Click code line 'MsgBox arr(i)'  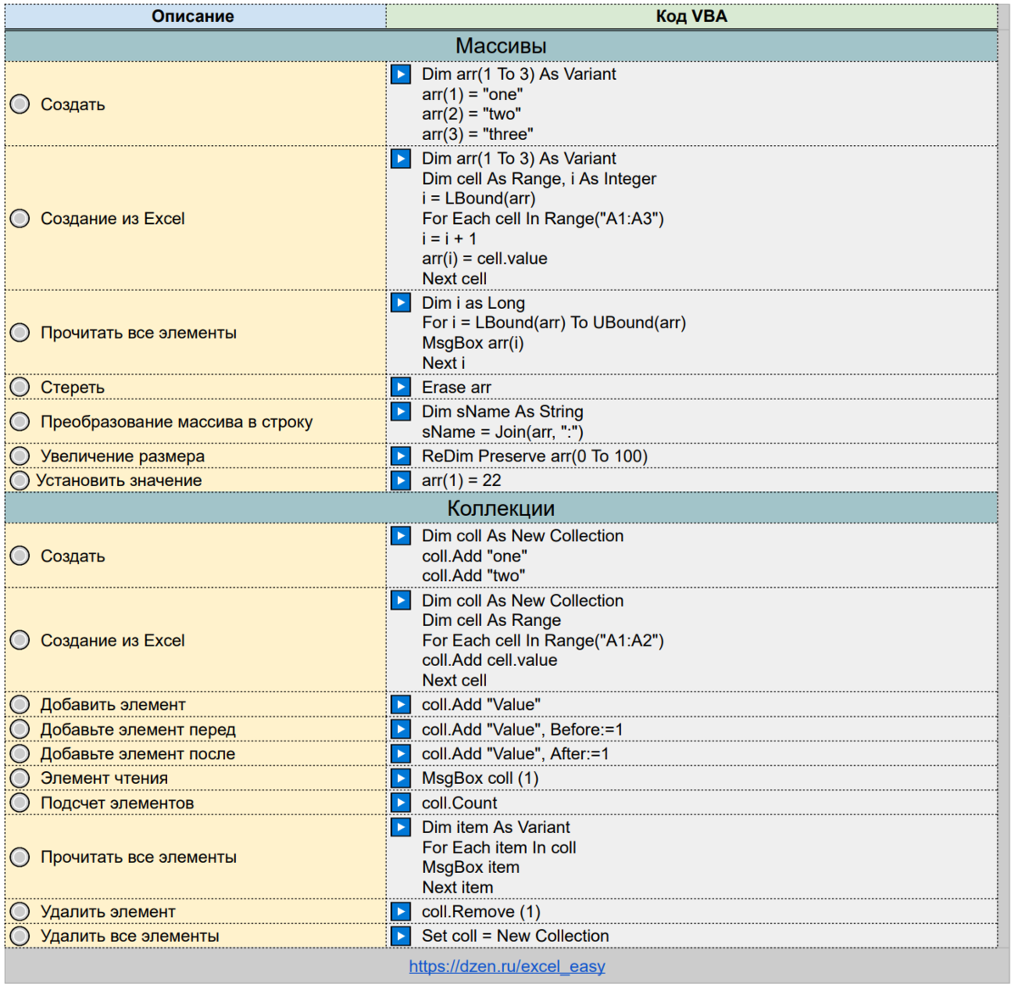pyautogui.click(x=473, y=343)
